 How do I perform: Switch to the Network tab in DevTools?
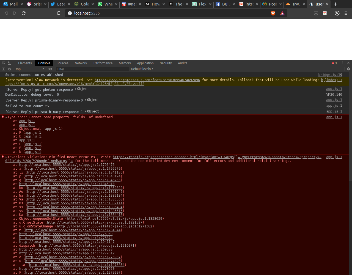click(81, 63)
